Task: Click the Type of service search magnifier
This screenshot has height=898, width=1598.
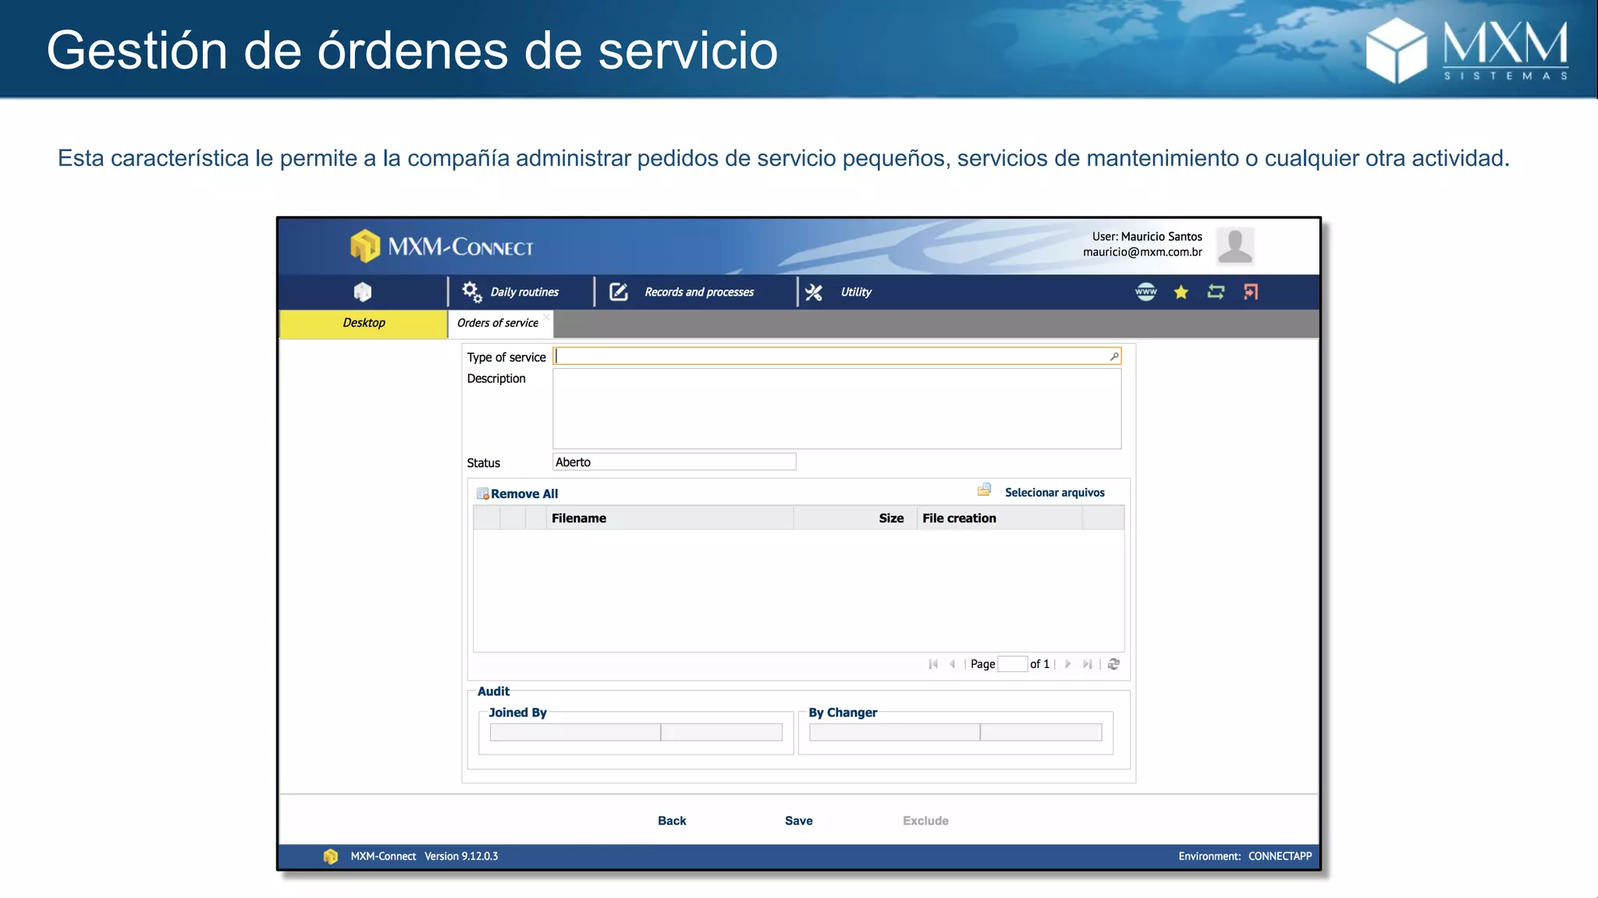Action: (1114, 356)
